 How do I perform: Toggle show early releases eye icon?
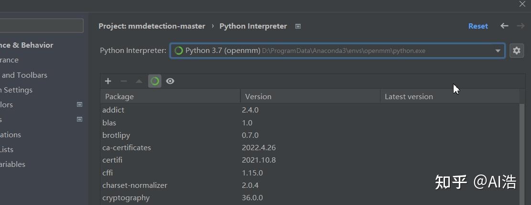[170, 81]
